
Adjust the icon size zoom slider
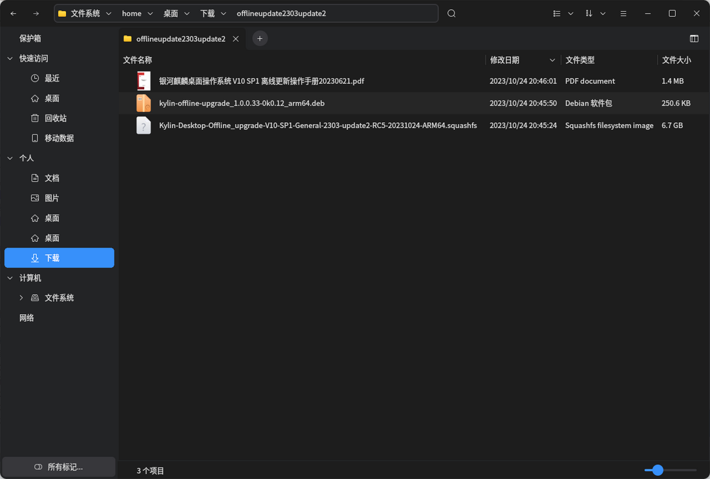[x=658, y=470]
